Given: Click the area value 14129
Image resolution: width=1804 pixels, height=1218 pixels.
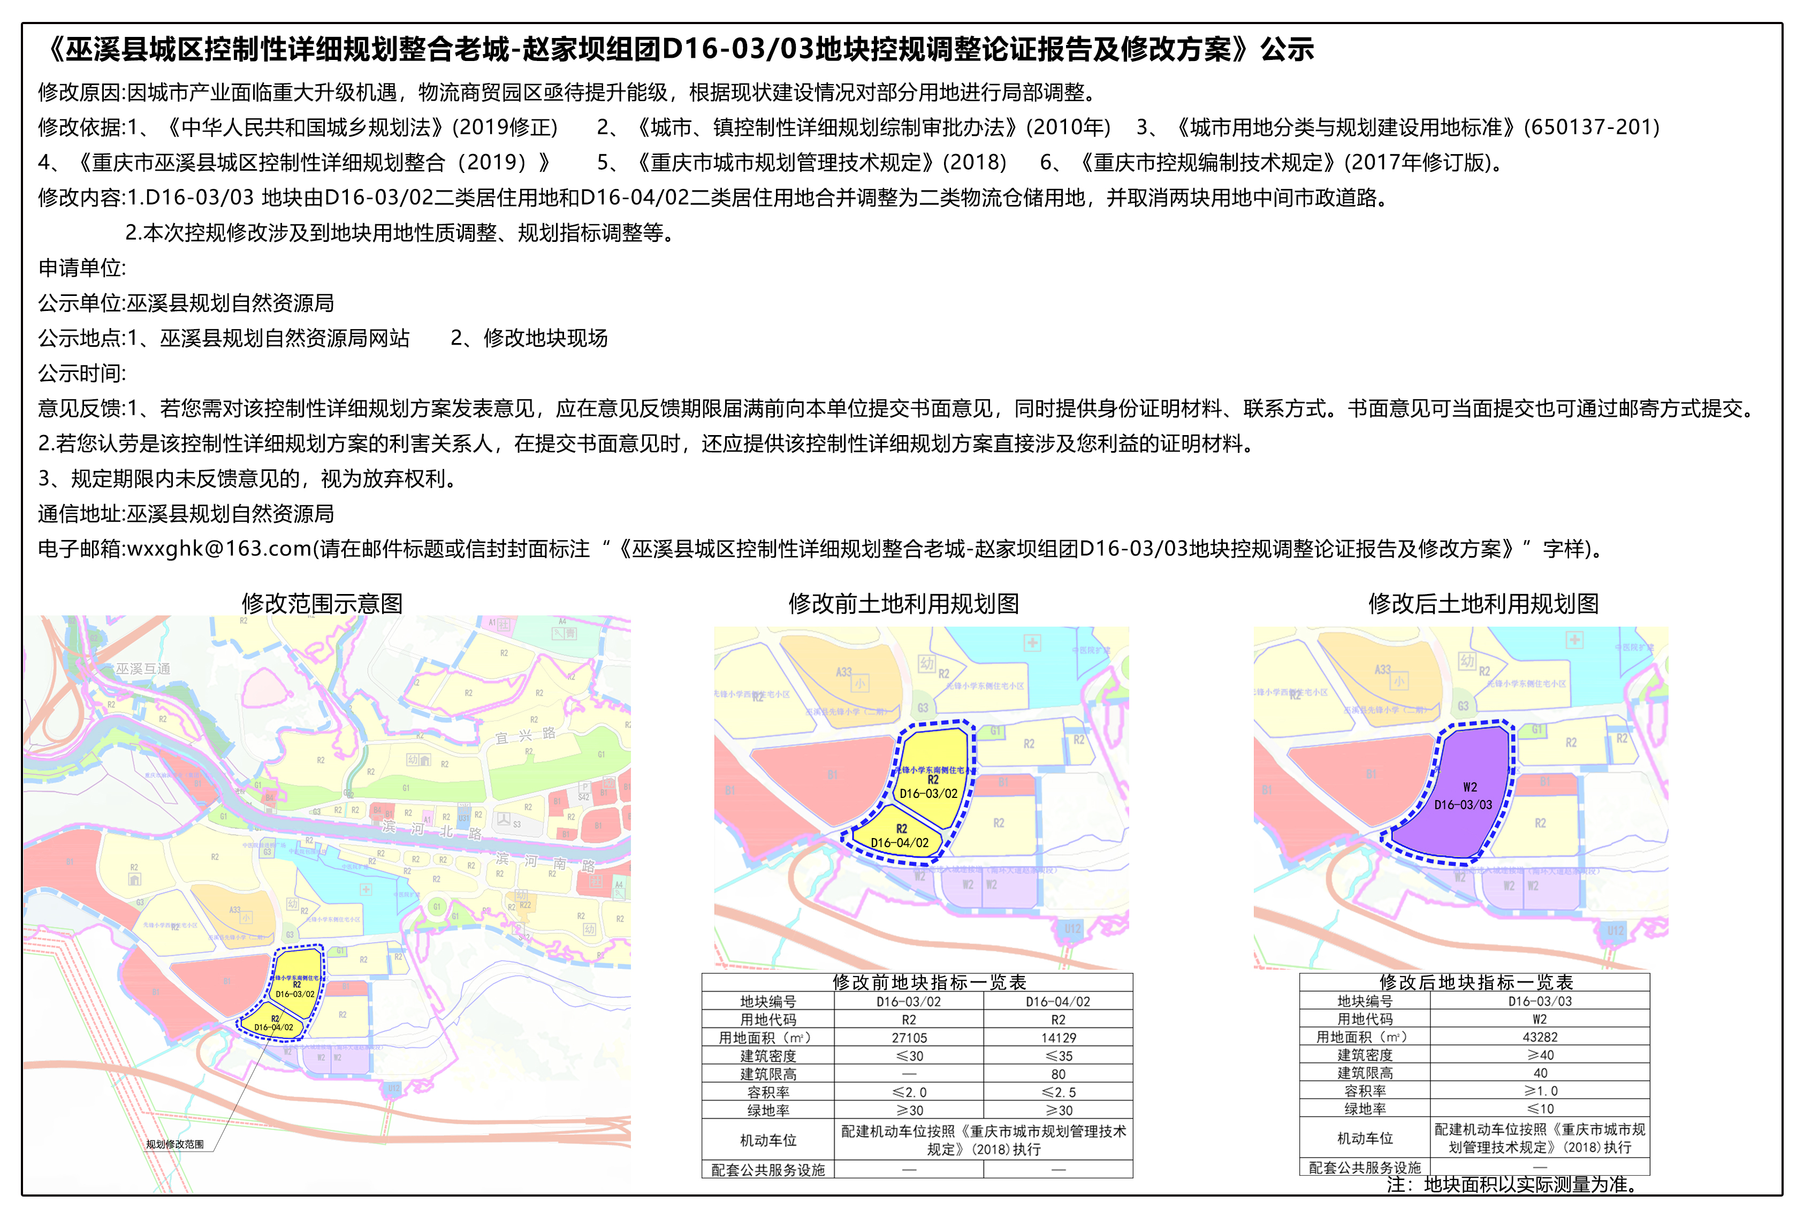Looking at the screenshot, I should [x=1058, y=1038].
